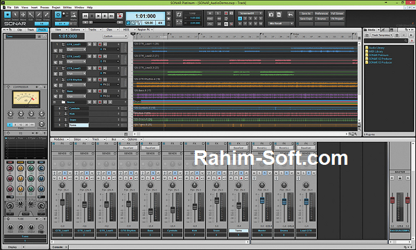The width and height of the screenshot is (416, 250).
Task: Stop transport playback
Action: tap(92, 16)
